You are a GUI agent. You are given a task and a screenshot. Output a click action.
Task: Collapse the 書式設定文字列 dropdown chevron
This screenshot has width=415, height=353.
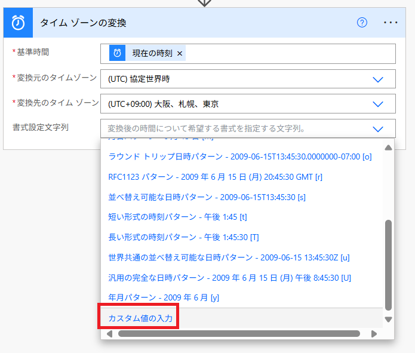[377, 128]
